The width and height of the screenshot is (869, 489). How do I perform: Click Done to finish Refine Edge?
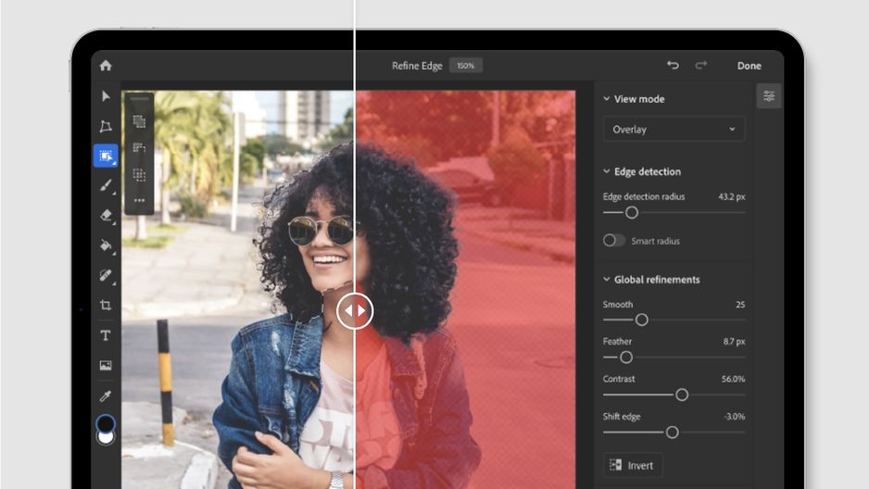(749, 66)
